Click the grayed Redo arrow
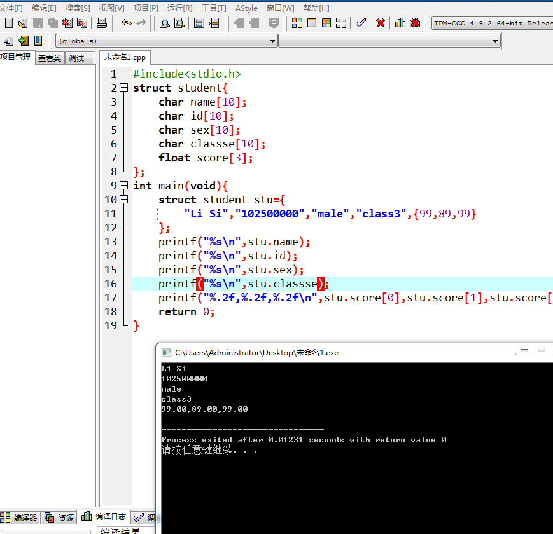Viewport: 553px width, 534px height. pyautogui.click(x=141, y=24)
